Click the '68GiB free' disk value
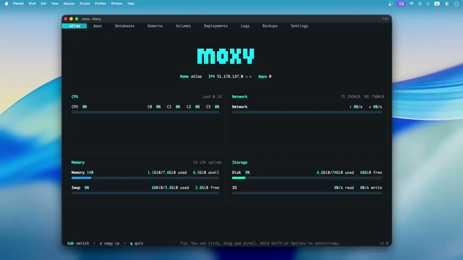 tap(371, 173)
